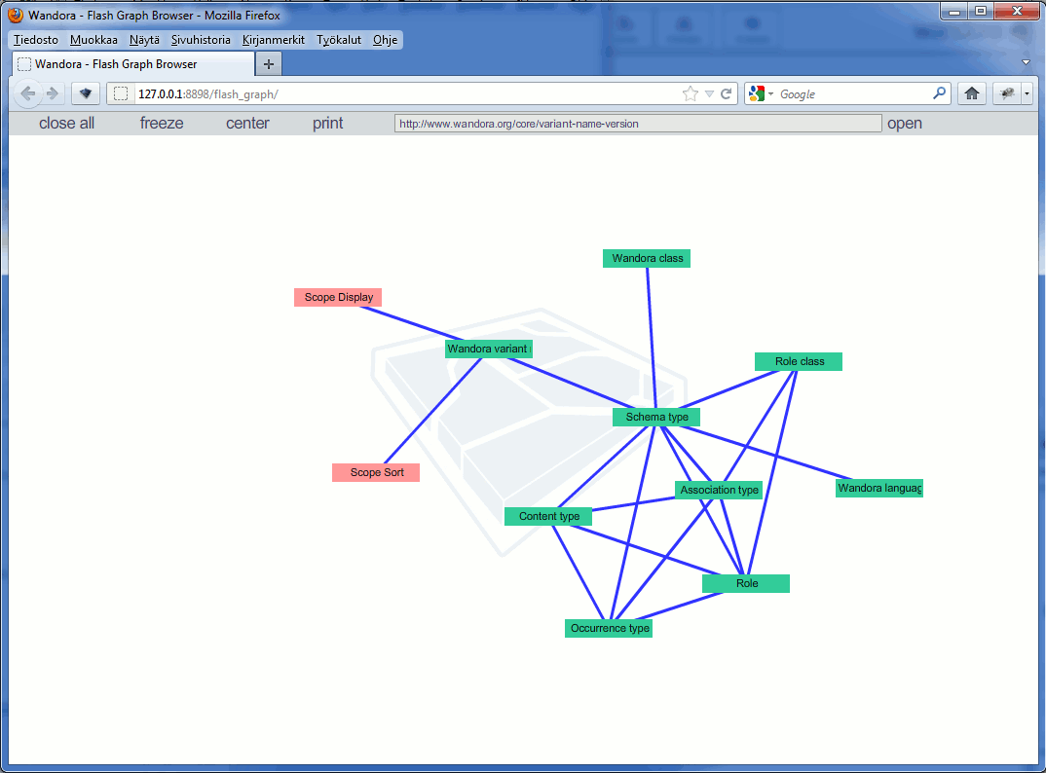The width and height of the screenshot is (1046, 773).
Task: Reload the page with the refresh icon
Action: click(x=727, y=93)
